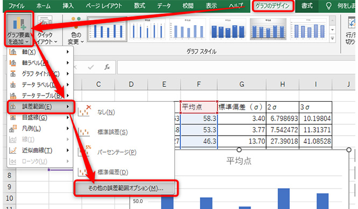
Task: Switch to the データ tab
Action: tap(164, 5)
